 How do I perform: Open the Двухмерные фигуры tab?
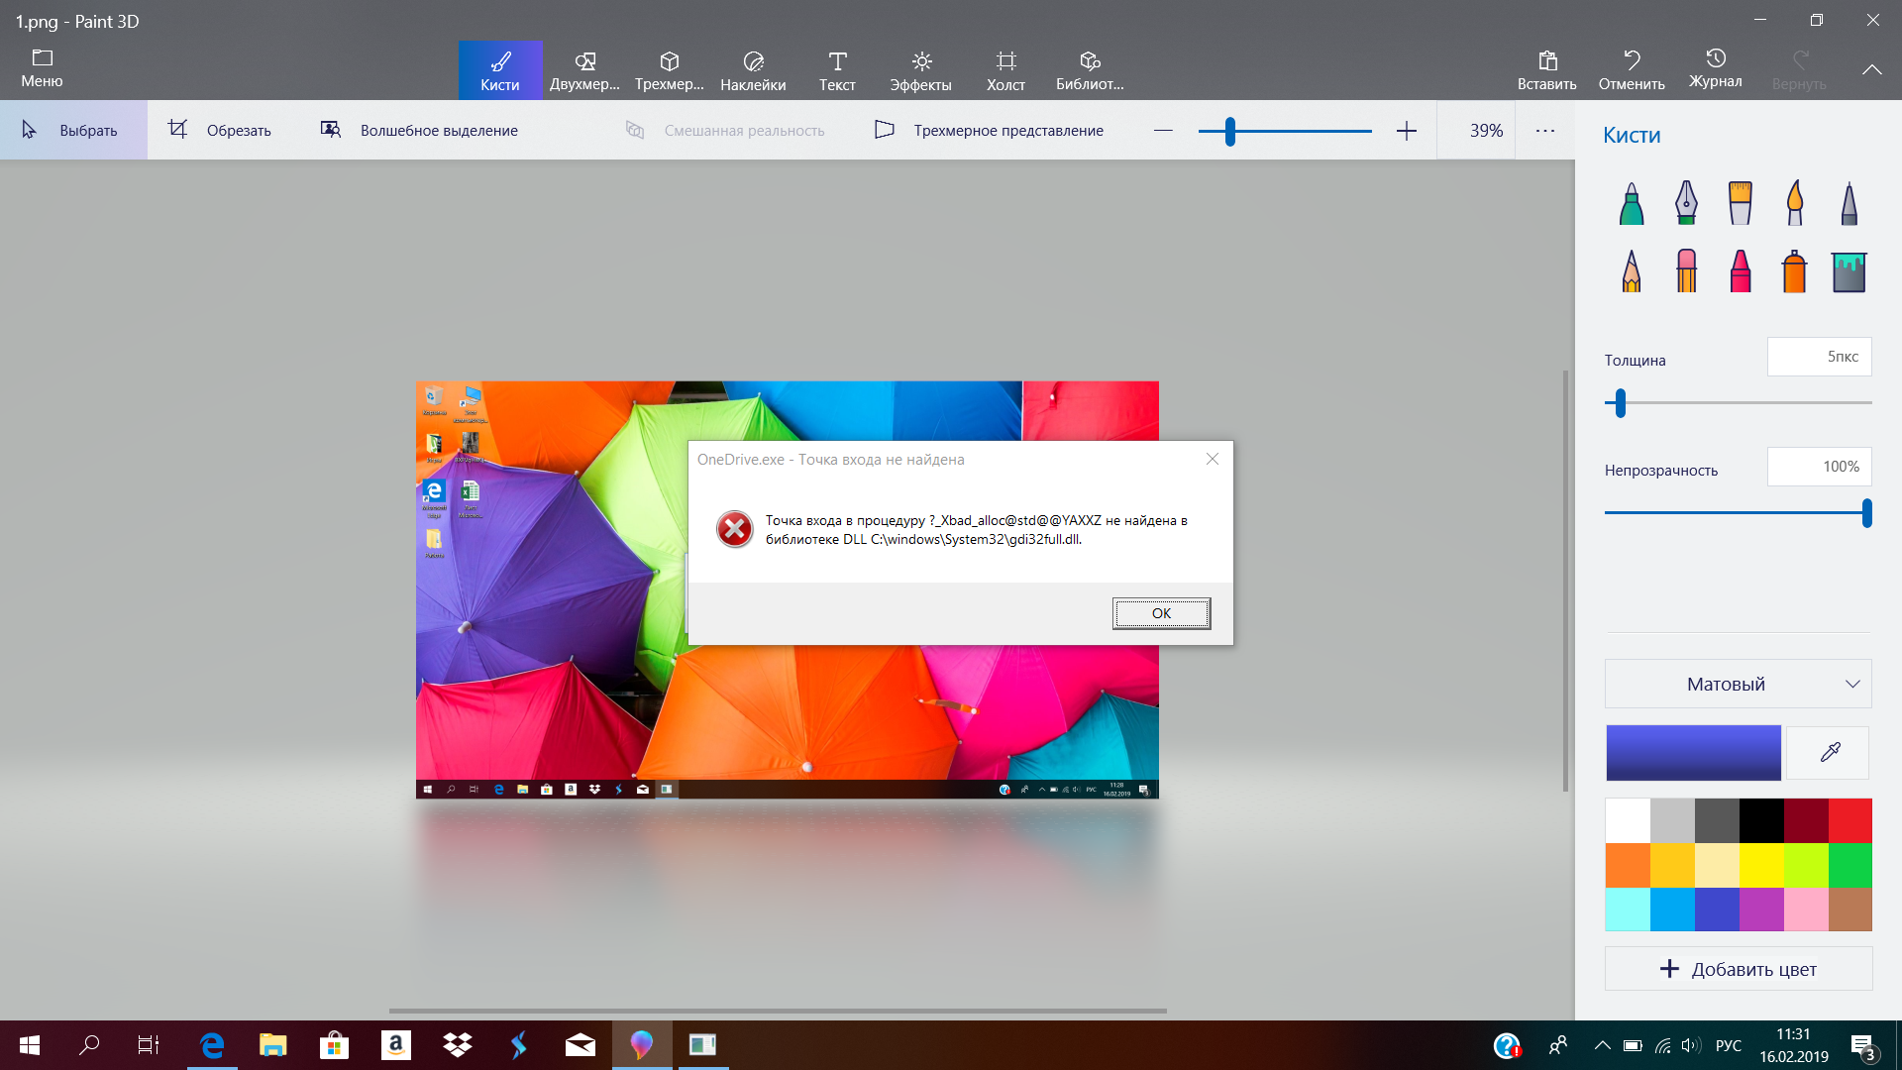tap(584, 70)
